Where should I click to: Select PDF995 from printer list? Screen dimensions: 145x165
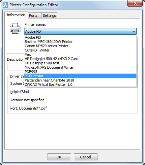(80, 72)
